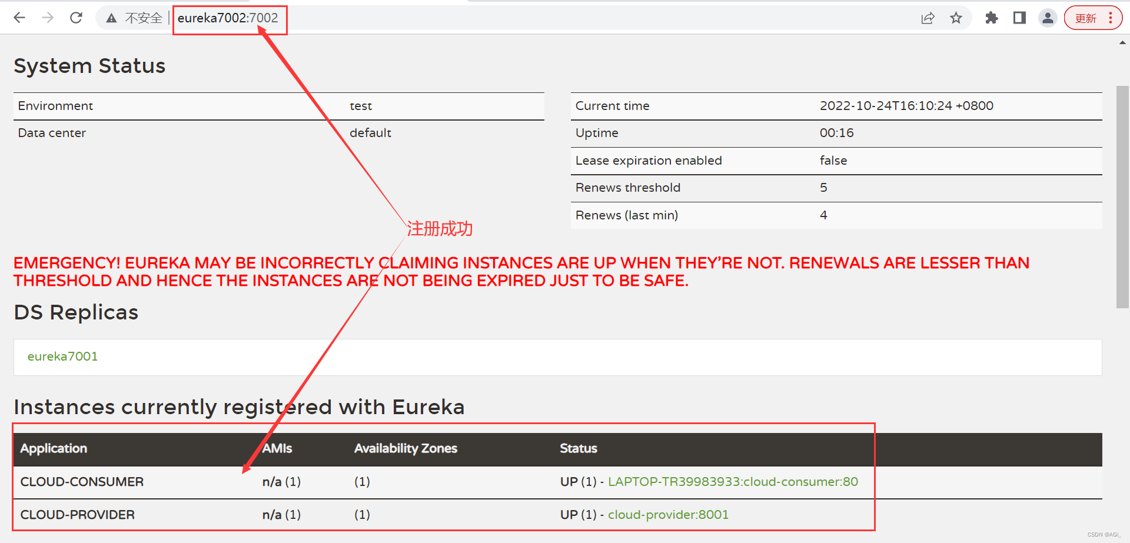Click the side panel icon next to extensions
This screenshot has height=543, width=1130.
(1020, 18)
